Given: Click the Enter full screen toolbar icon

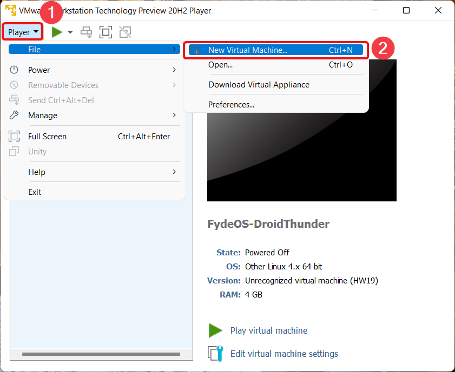Looking at the screenshot, I should click(105, 32).
